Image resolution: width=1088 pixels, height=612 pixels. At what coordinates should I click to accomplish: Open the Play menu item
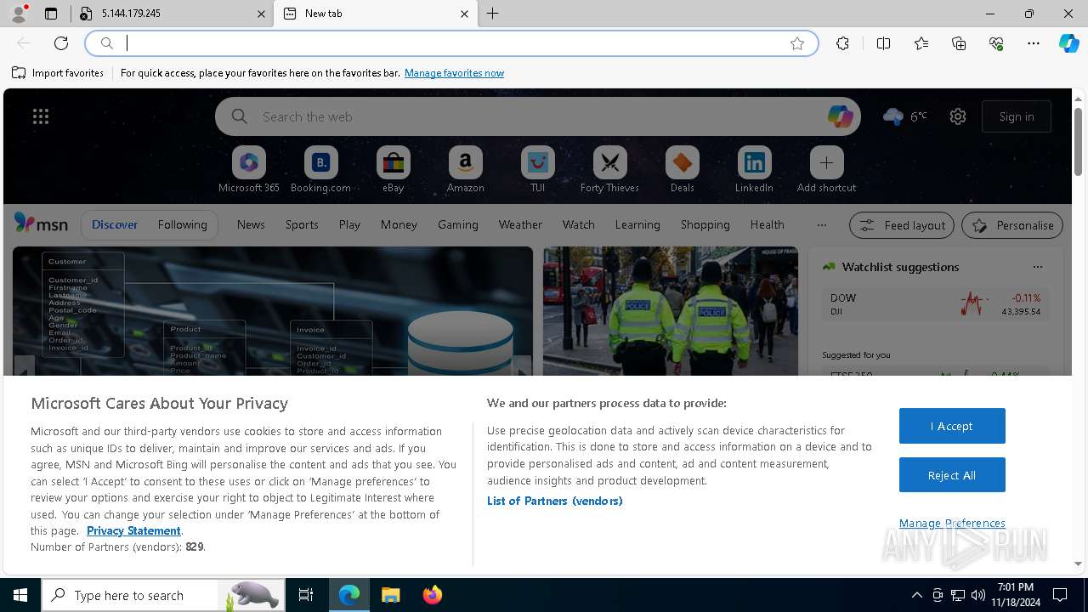pos(349,224)
